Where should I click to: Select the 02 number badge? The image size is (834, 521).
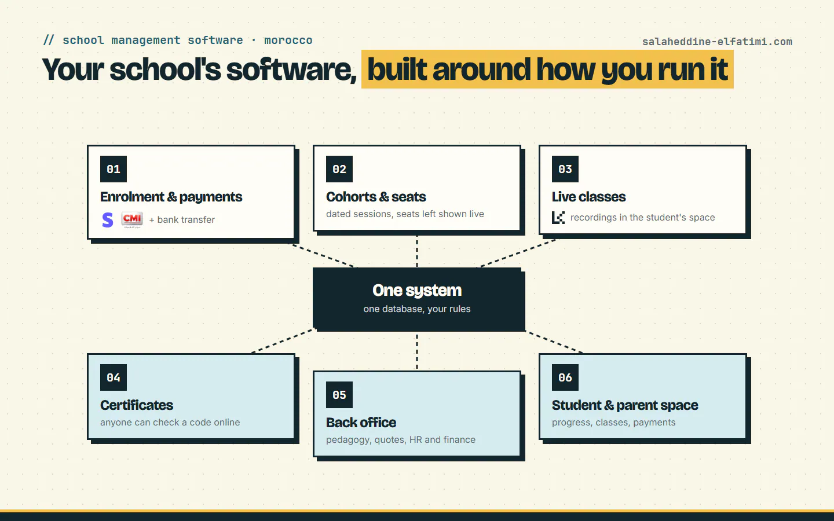point(339,169)
